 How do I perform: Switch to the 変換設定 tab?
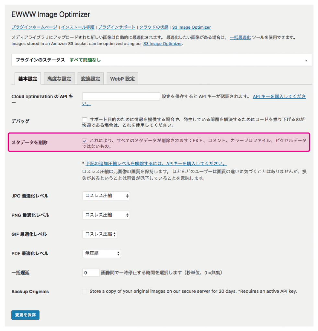90,79
